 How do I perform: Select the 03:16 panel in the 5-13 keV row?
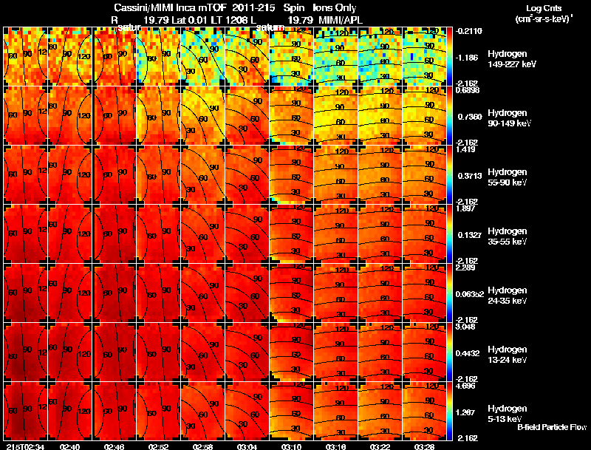(336, 411)
